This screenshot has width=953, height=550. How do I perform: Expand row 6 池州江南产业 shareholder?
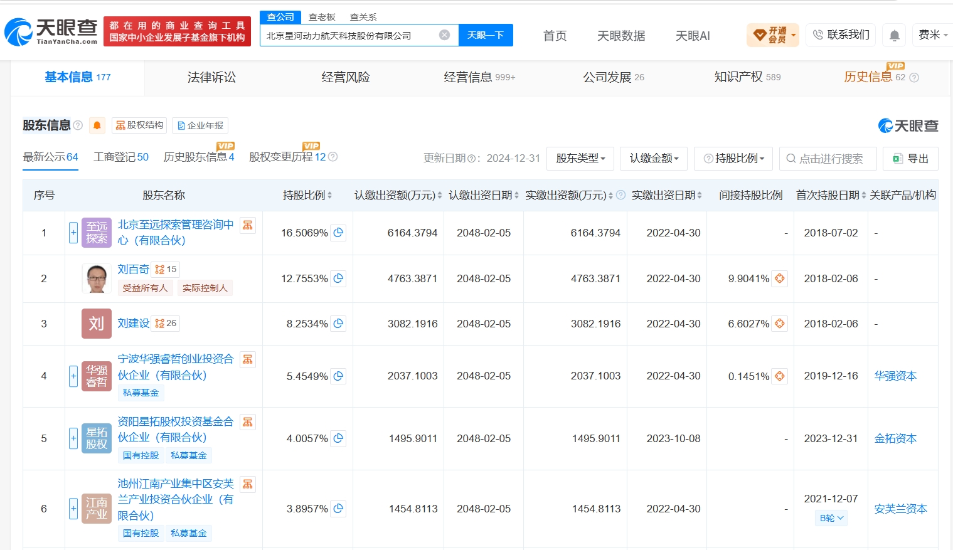click(73, 509)
